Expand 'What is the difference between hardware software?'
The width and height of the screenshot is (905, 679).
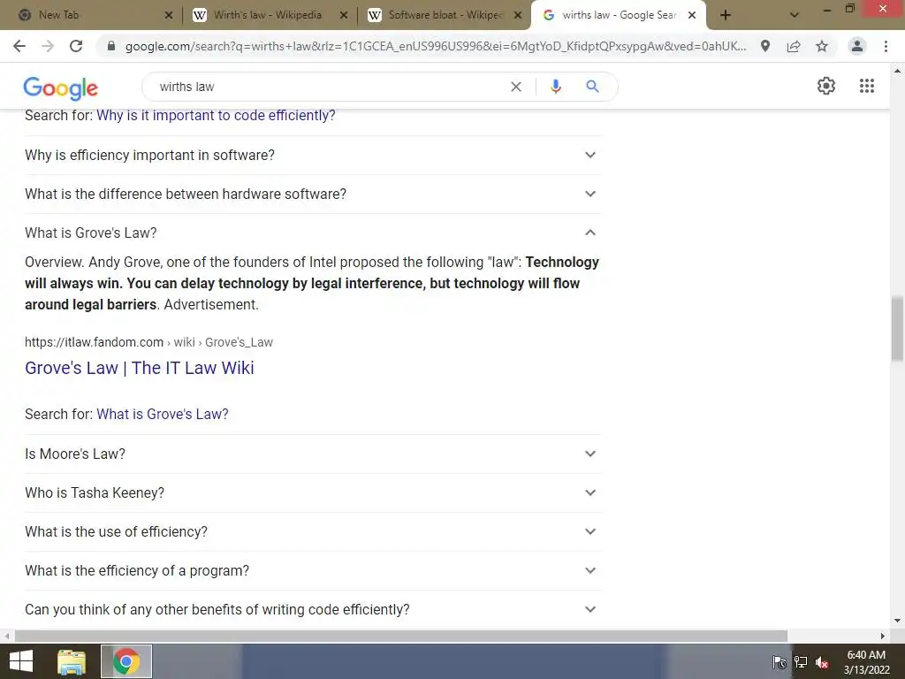coord(312,194)
